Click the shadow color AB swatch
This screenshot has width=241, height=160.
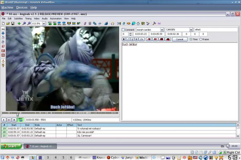[168, 39]
